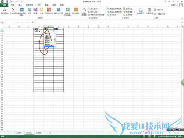The height and width of the screenshot is (138, 184).
Task: Click Calculate Sheet
Action: pos(159,14)
